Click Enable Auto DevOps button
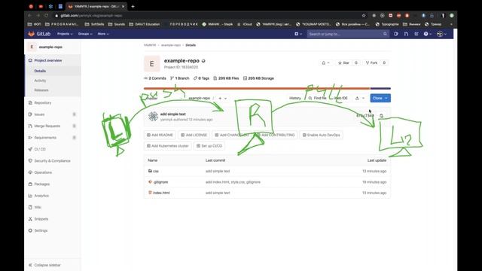 322,135
